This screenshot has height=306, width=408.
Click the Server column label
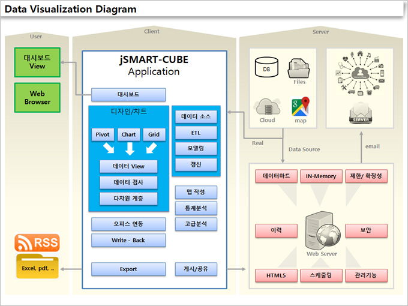click(x=320, y=32)
